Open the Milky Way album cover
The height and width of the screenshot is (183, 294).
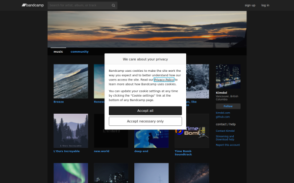[x=192, y=173]
